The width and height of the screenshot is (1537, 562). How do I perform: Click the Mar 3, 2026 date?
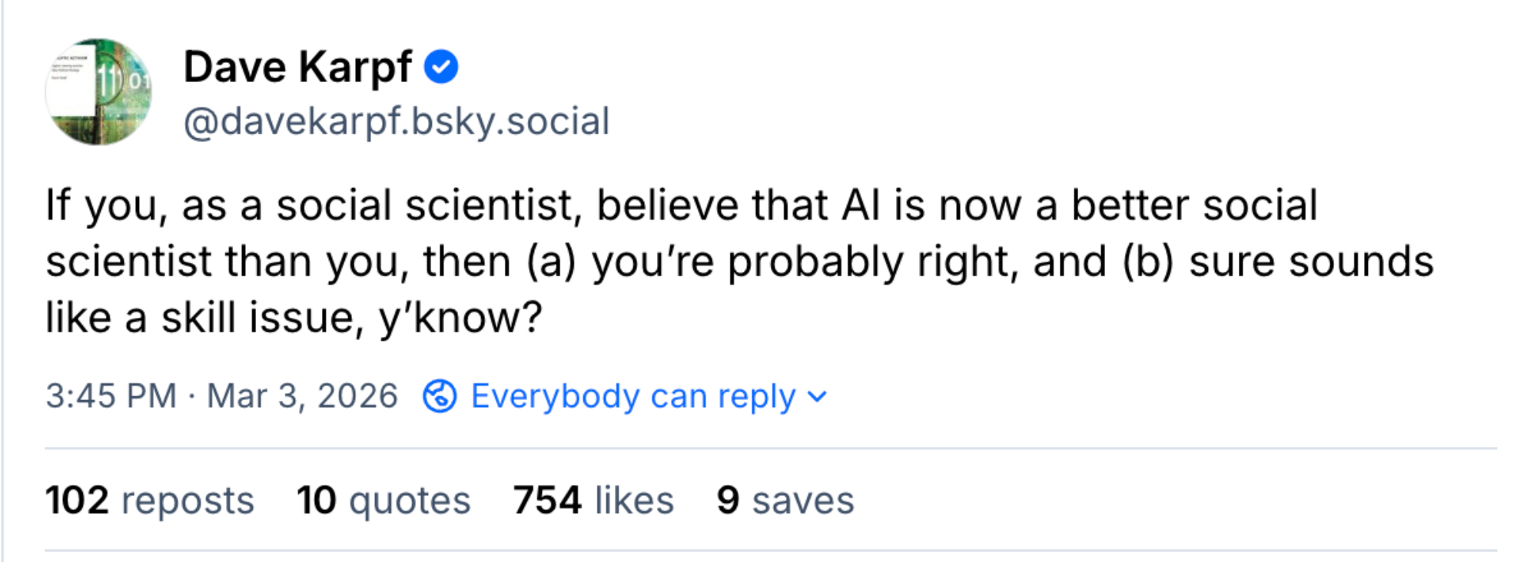tap(302, 396)
